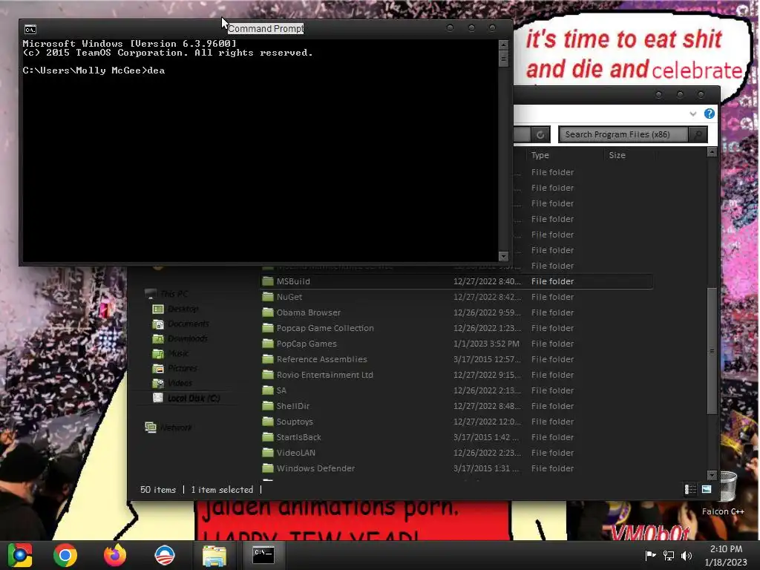
Task: Sort files by the Type column
Action: point(540,155)
